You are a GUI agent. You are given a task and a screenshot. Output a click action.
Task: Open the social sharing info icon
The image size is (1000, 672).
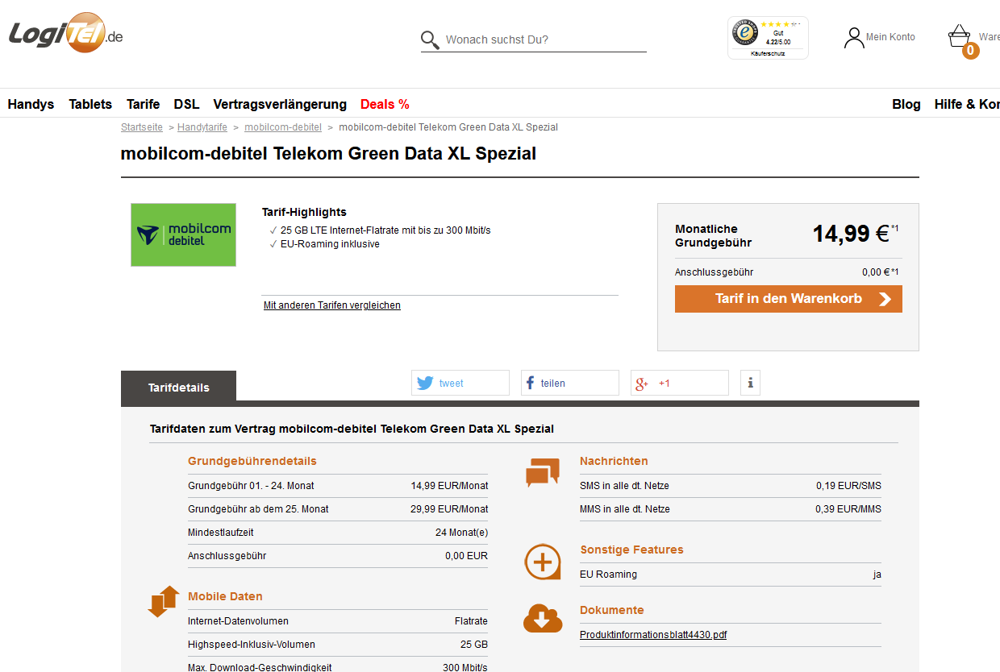(x=750, y=383)
